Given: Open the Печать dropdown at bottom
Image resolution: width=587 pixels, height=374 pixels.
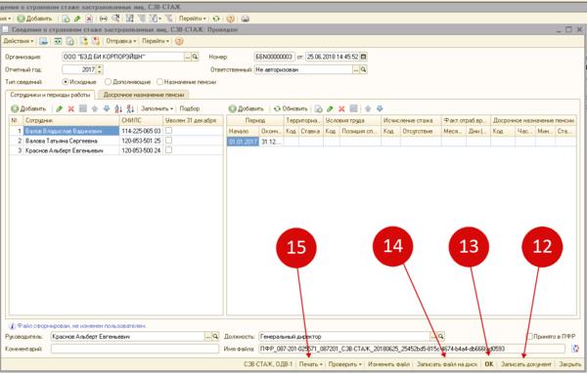Looking at the screenshot, I should pyautogui.click(x=310, y=364).
